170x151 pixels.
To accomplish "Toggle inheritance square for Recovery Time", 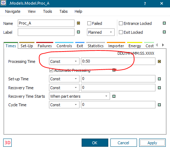I will tap(159, 88).
